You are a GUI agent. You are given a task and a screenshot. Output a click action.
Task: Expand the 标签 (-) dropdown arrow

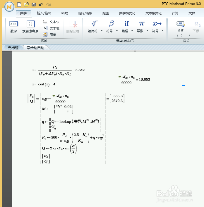click(x=189, y=35)
